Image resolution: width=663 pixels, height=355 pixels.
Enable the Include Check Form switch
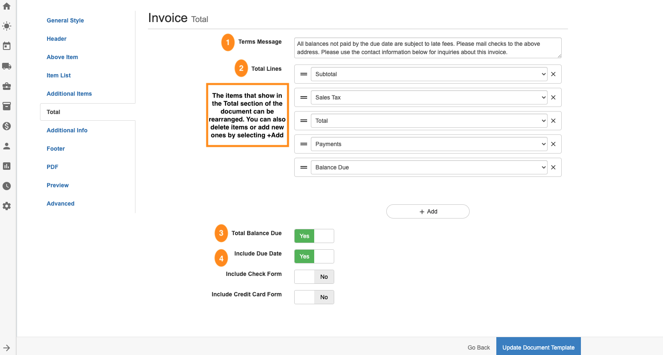pyautogui.click(x=314, y=277)
